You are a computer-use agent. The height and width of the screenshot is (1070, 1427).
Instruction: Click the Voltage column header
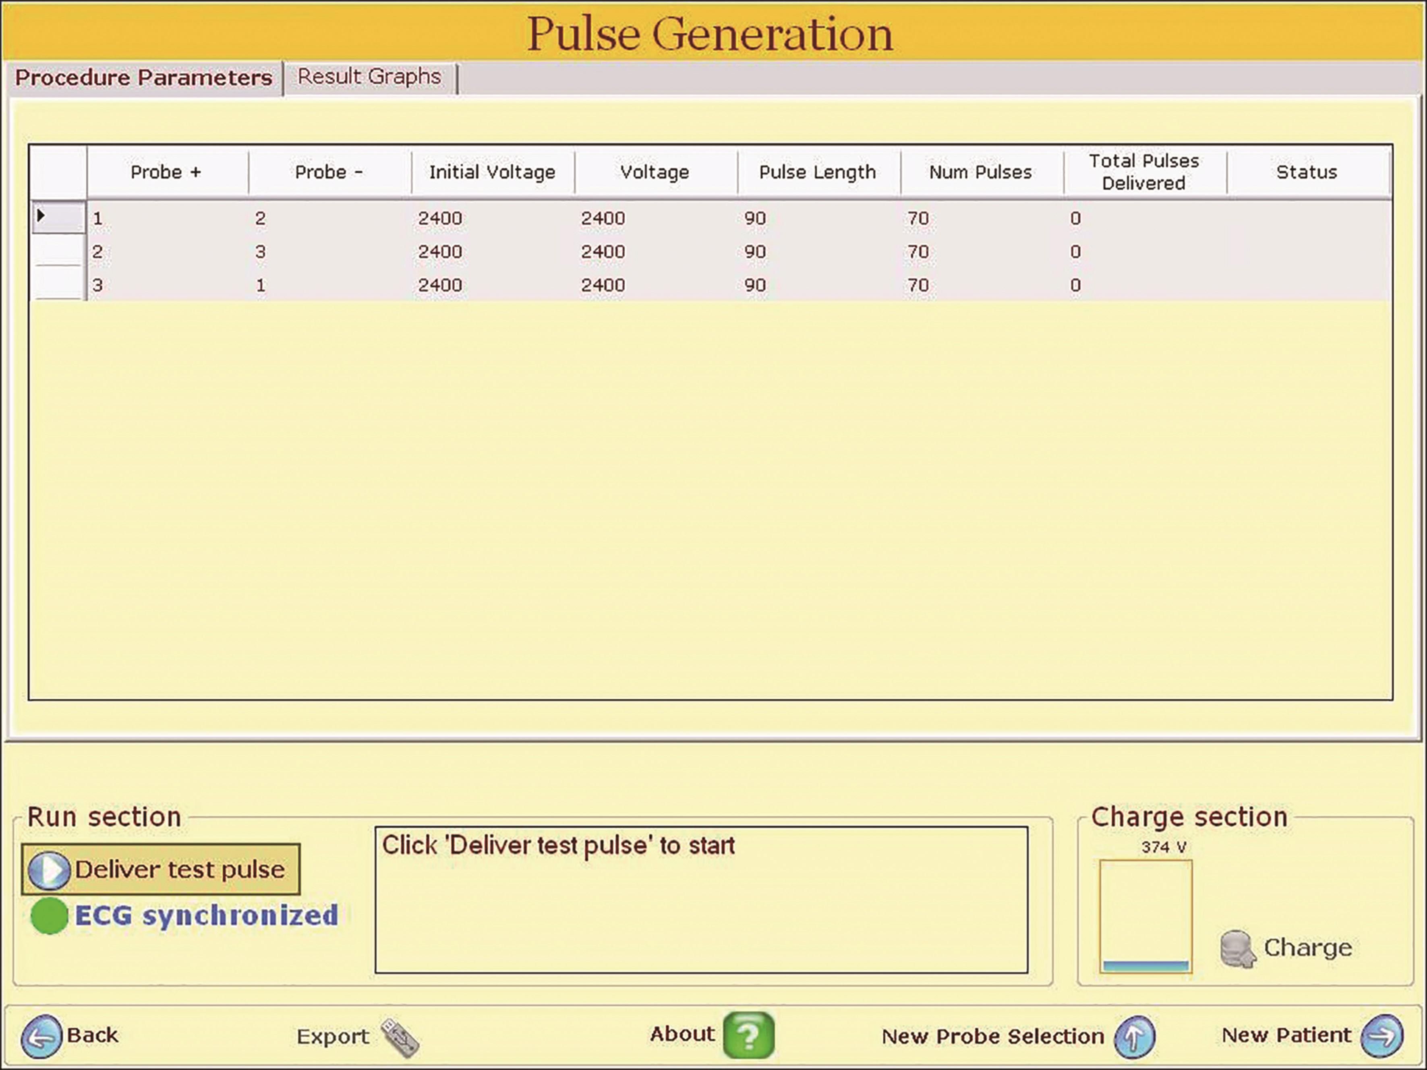click(x=655, y=172)
